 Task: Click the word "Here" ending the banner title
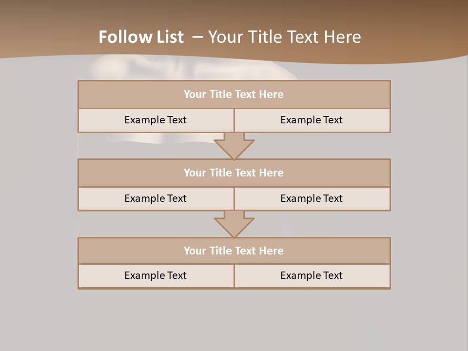(343, 37)
